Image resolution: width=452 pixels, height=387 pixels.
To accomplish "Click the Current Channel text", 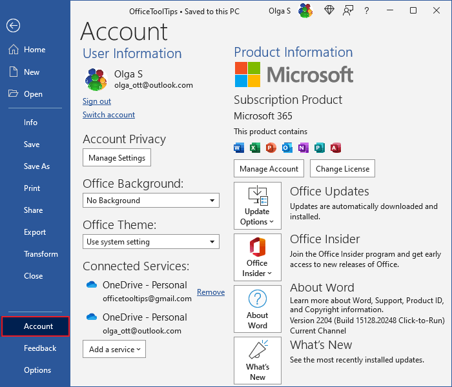I will [x=318, y=330].
